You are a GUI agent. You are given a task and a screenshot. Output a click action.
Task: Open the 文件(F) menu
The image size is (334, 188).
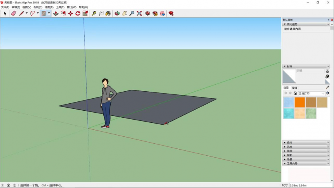[x=5, y=7]
